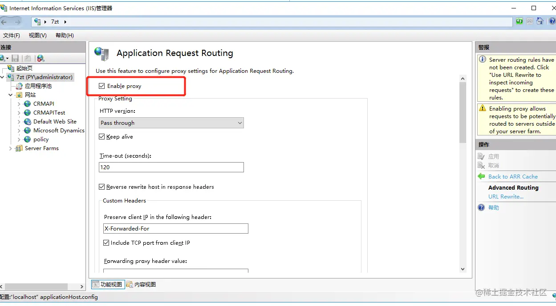The width and height of the screenshot is (556, 306).
Task: Select Default Web Site
Action: tap(55, 121)
